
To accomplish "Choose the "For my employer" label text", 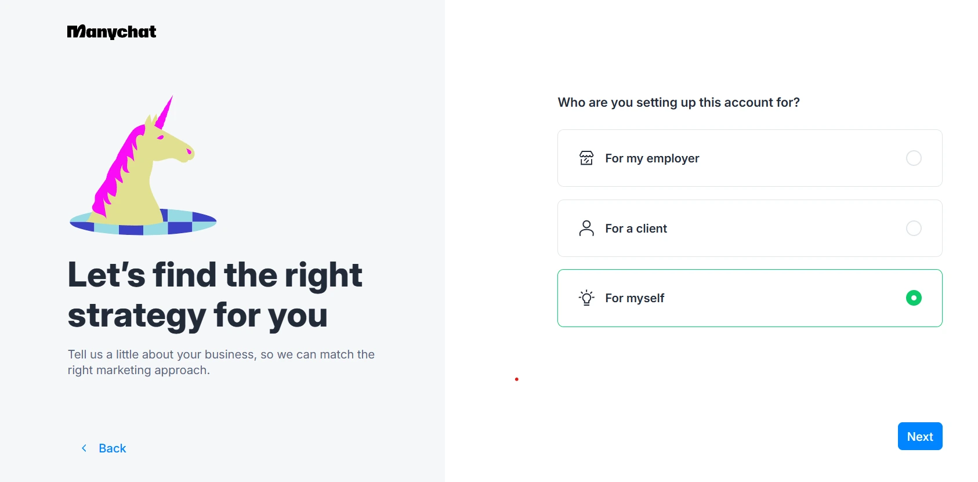I will coord(652,158).
